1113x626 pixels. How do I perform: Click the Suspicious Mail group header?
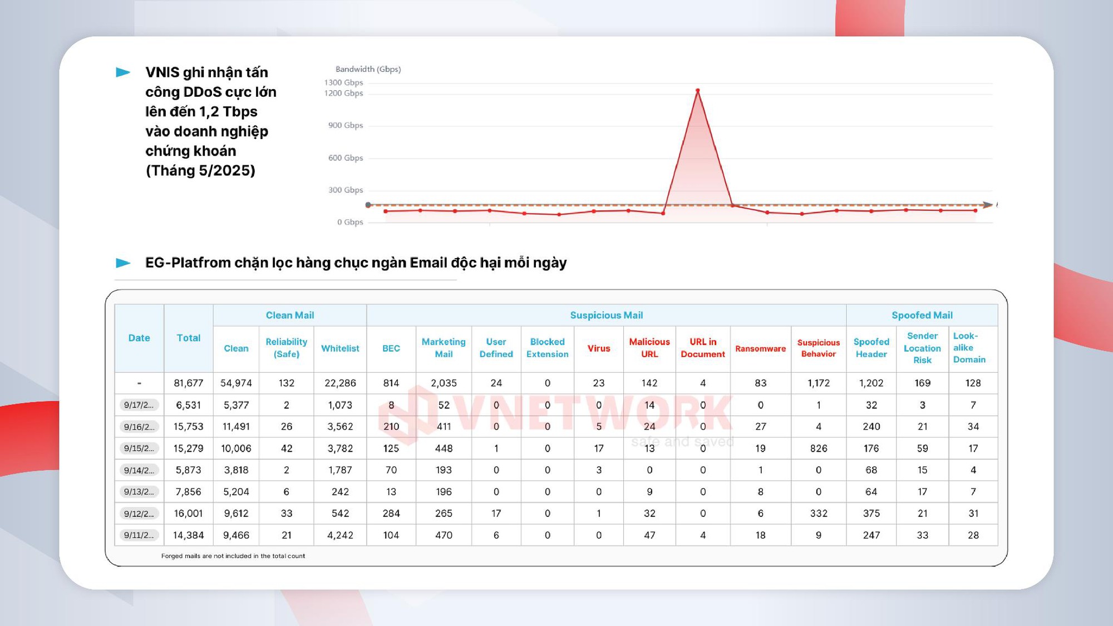(x=606, y=315)
